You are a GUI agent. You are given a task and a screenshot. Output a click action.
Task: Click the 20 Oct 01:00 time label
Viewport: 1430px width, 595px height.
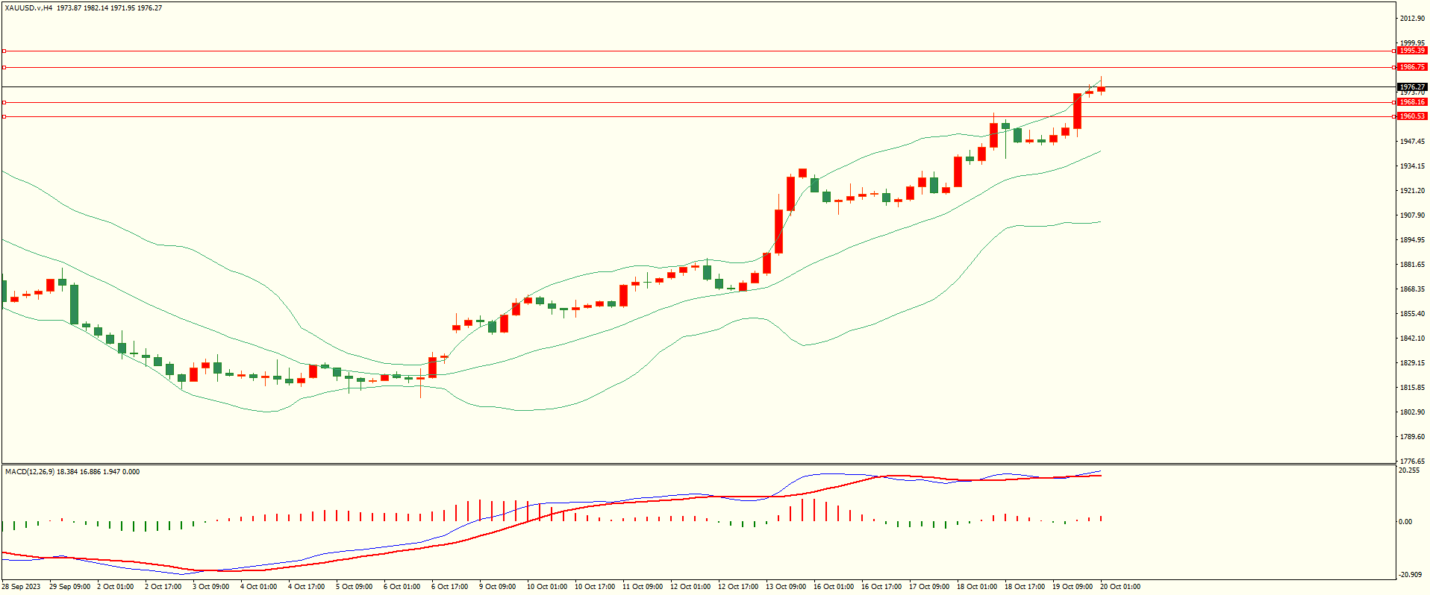click(x=1120, y=587)
